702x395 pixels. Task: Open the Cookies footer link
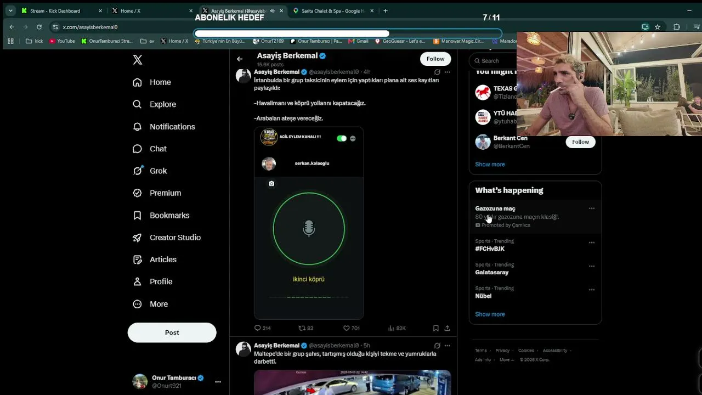pyautogui.click(x=526, y=351)
